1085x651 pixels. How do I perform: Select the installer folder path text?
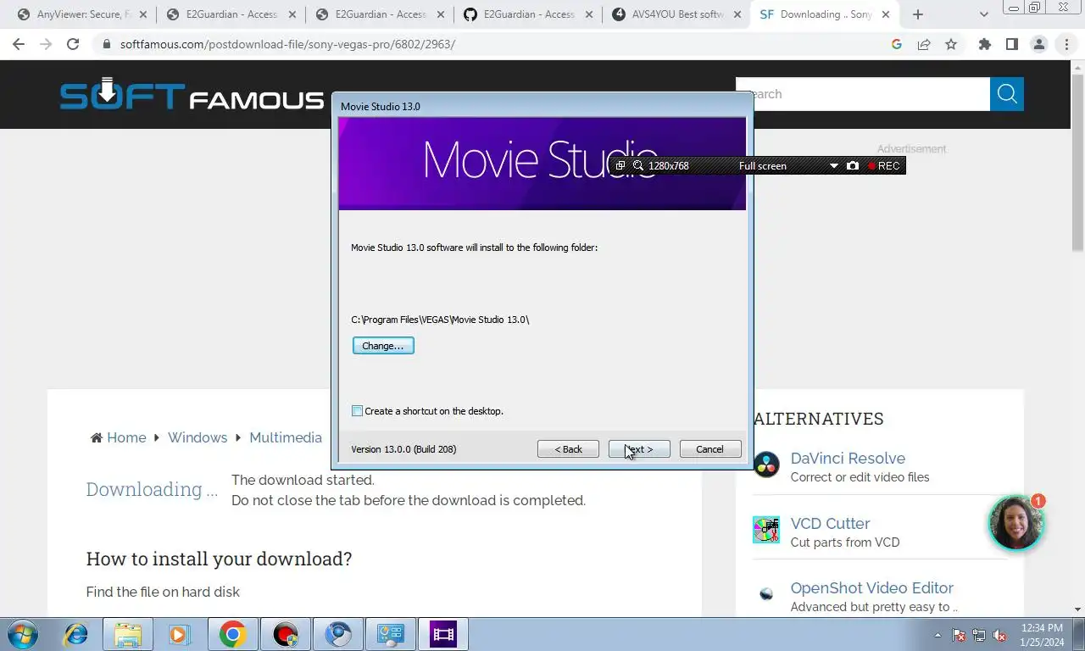coord(440,320)
